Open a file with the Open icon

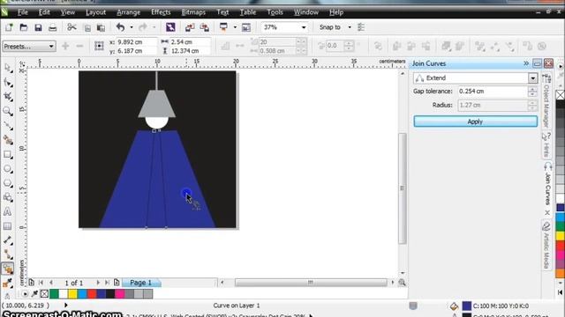(24, 27)
